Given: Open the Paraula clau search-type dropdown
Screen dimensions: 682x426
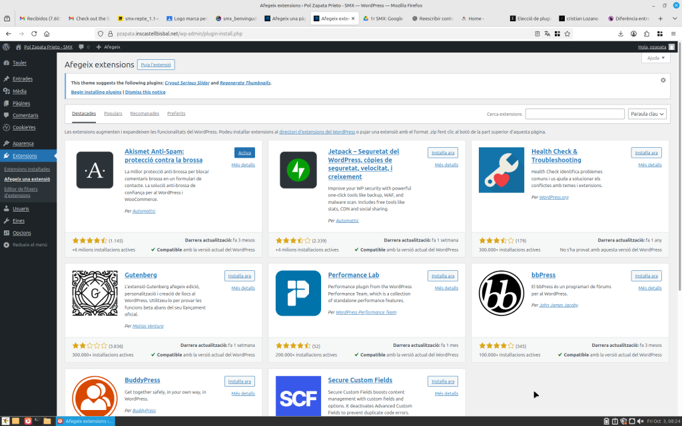Looking at the screenshot, I should coord(647,114).
